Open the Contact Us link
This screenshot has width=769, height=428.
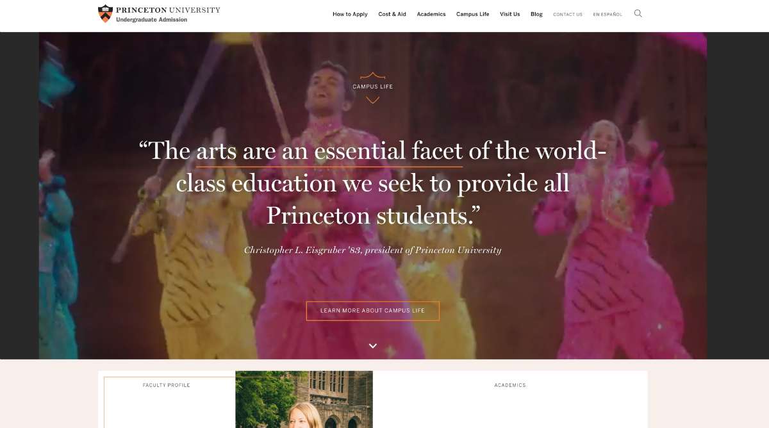(x=568, y=14)
